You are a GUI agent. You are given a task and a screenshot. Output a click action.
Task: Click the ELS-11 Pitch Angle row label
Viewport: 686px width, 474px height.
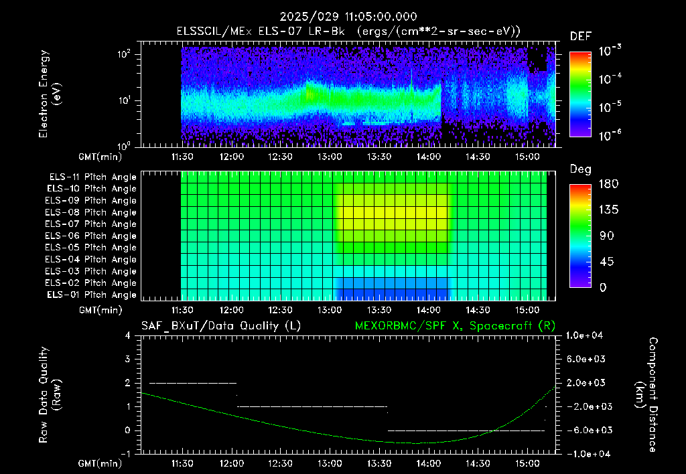point(92,177)
